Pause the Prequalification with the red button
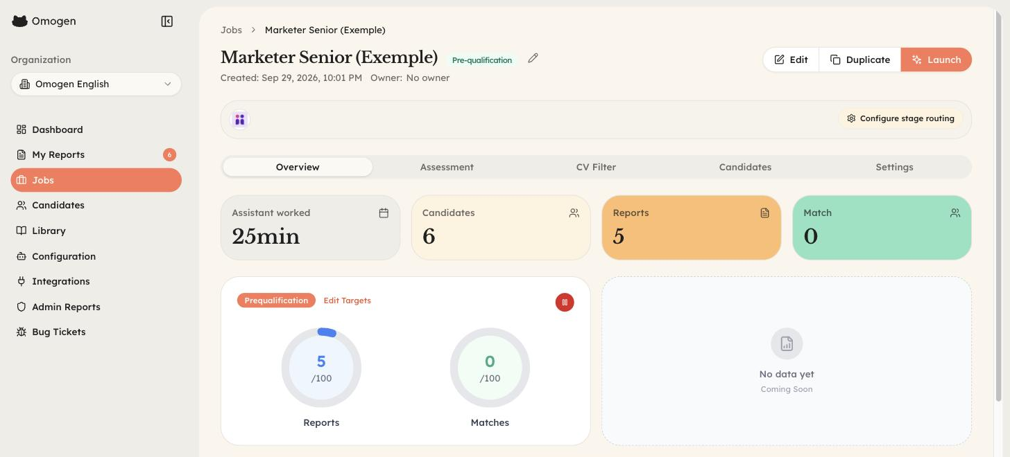The image size is (1010, 457). [x=565, y=303]
